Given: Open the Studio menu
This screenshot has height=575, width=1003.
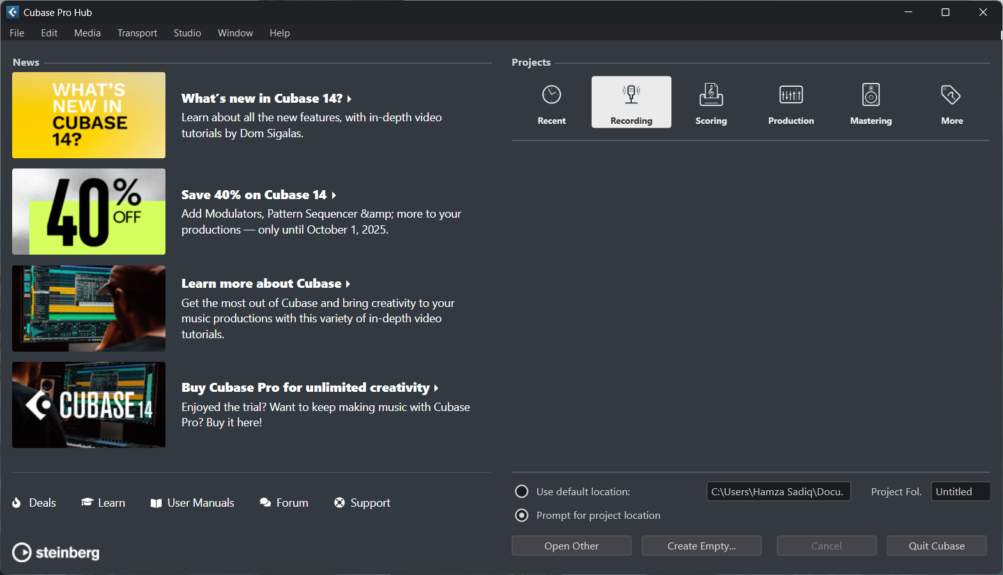Looking at the screenshot, I should [187, 33].
